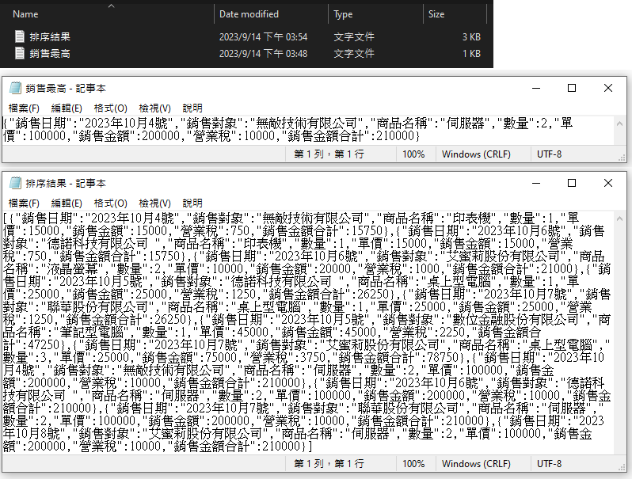This screenshot has height=479, width=632.
Task: Click Windows (CRLF) in 排序結果 status bar
Action: click(476, 463)
